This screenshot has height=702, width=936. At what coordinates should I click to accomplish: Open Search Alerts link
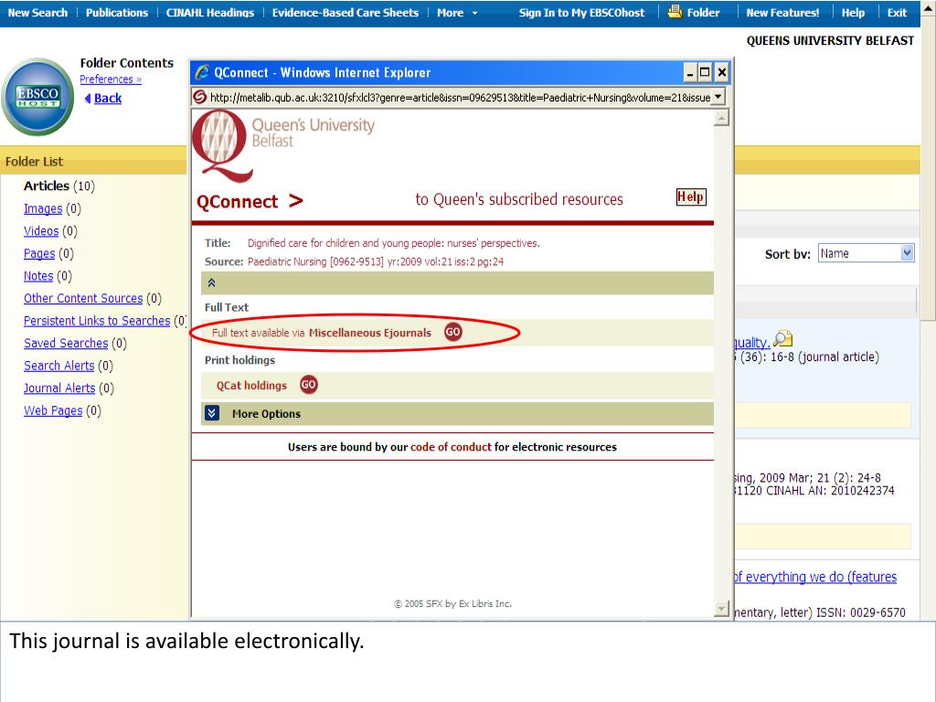click(58, 366)
